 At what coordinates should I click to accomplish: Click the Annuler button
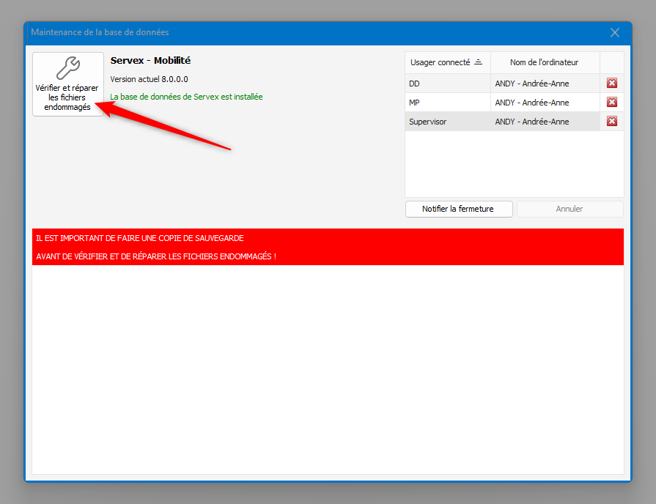(570, 209)
